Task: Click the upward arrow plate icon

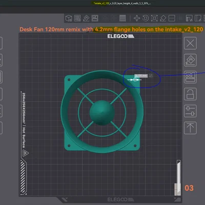Action: coord(190,128)
